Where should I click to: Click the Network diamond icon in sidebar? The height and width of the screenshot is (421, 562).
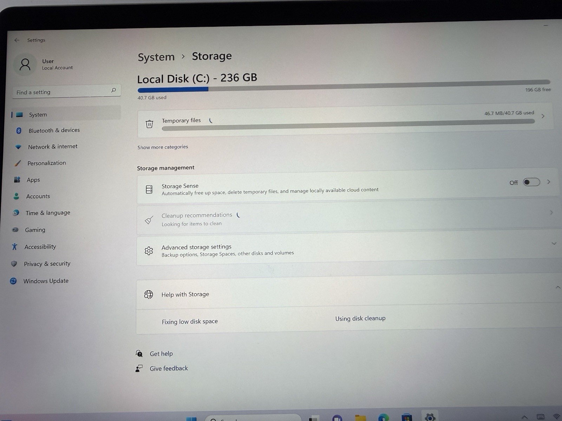[x=18, y=147]
